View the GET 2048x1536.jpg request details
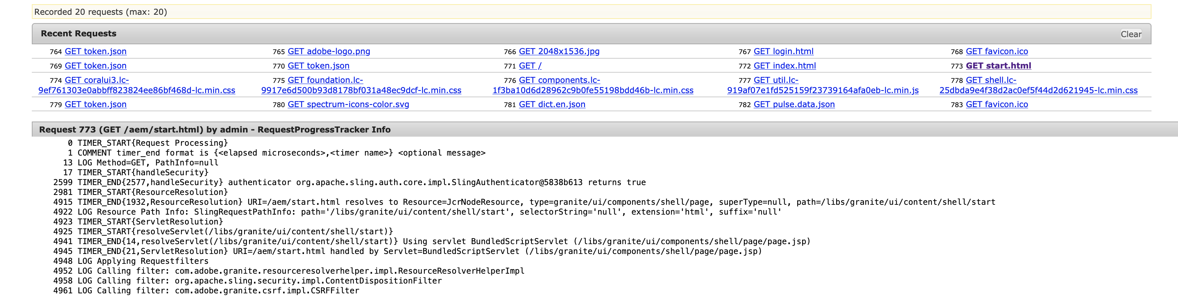Viewport: 1178px width, 296px height. pyautogui.click(x=559, y=51)
